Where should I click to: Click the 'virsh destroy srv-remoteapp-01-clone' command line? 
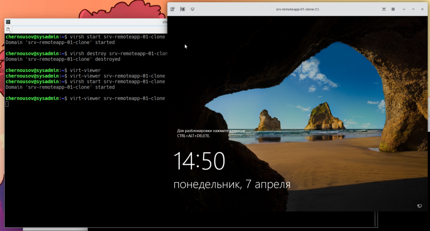click(118, 54)
